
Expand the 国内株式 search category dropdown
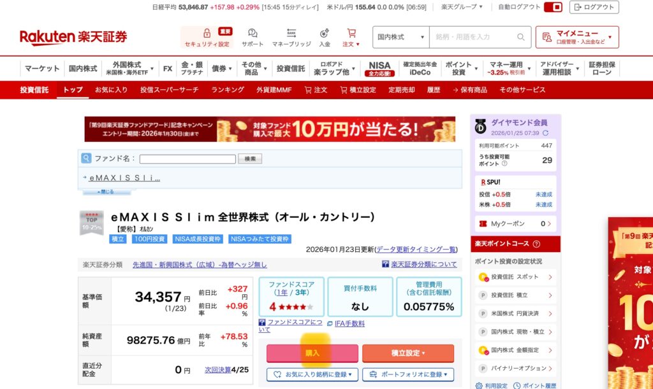coord(401,37)
